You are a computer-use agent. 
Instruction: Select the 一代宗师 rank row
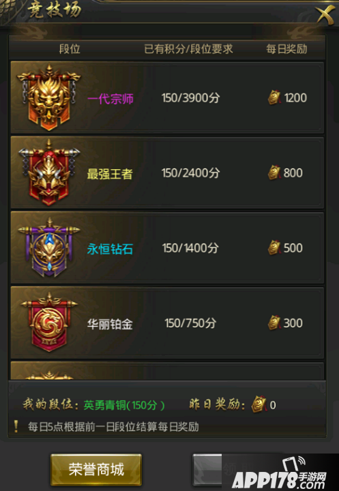click(x=167, y=98)
